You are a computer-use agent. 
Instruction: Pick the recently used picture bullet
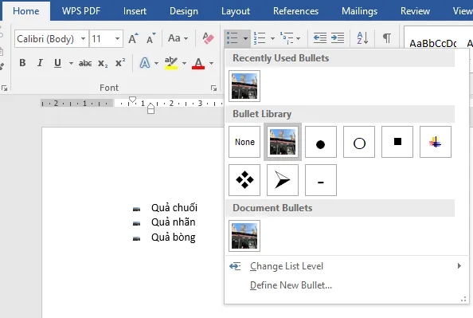pyautogui.click(x=244, y=86)
